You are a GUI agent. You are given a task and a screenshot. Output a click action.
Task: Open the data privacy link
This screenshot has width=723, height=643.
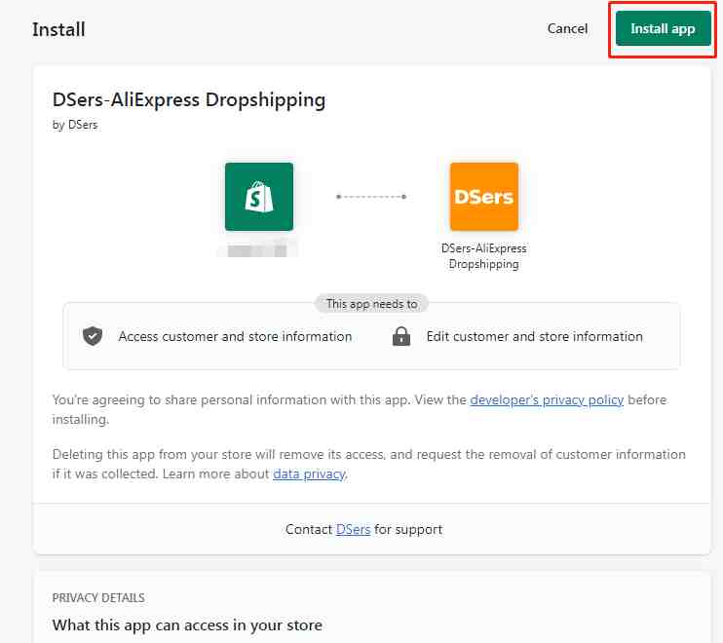[309, 473]
